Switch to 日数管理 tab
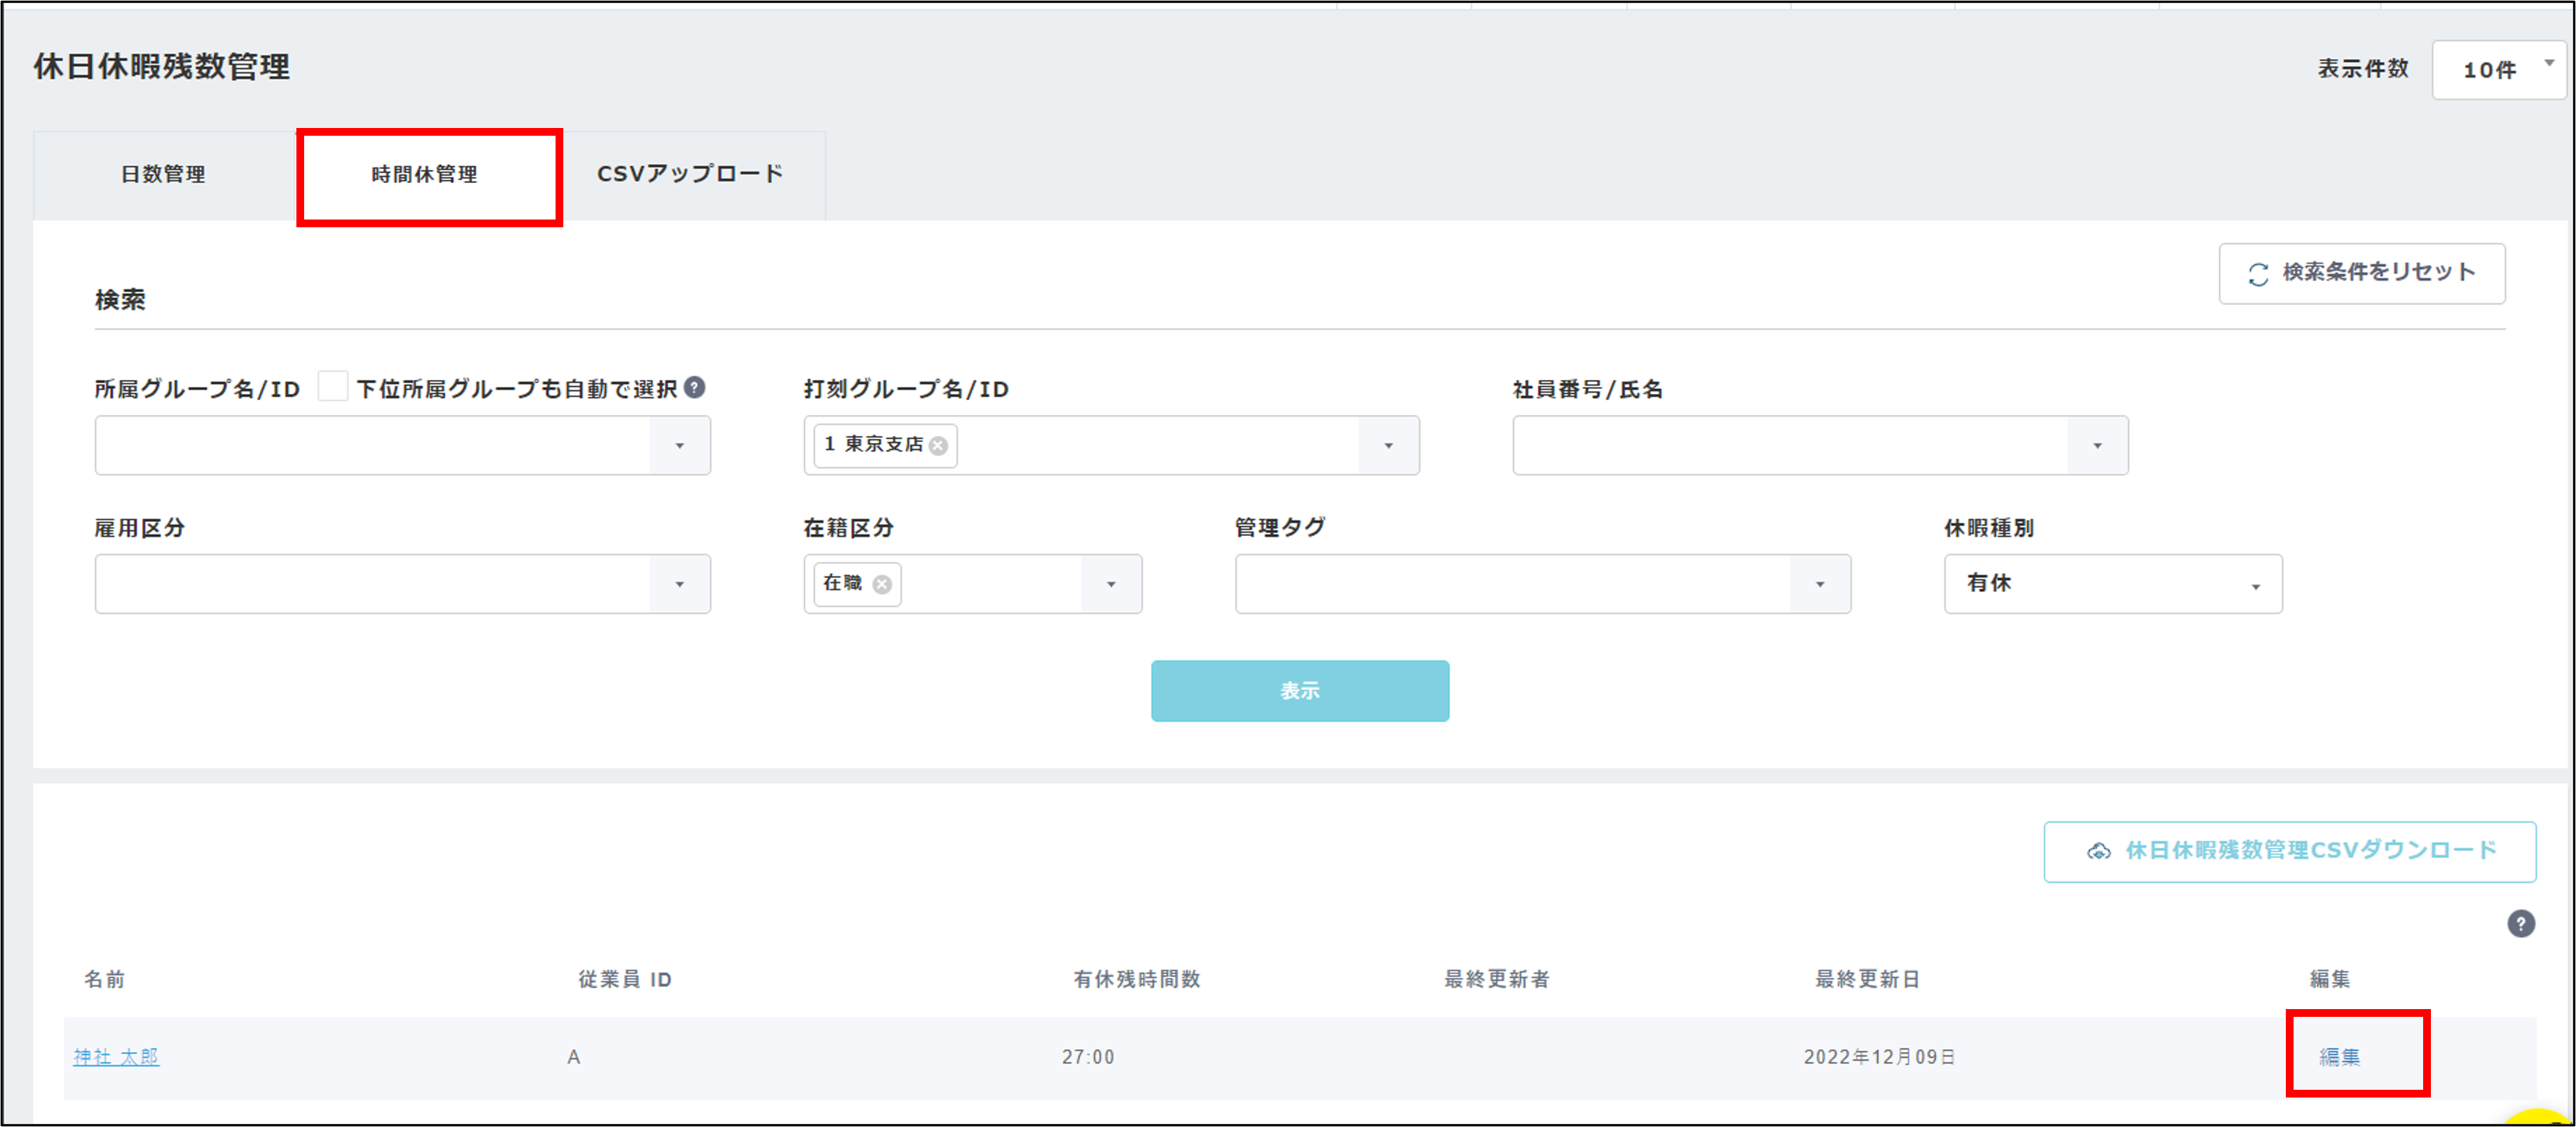 (x=163, y=175)
